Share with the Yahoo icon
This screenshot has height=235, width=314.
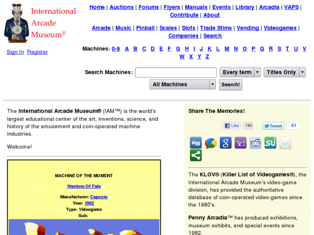click(241, 143)
